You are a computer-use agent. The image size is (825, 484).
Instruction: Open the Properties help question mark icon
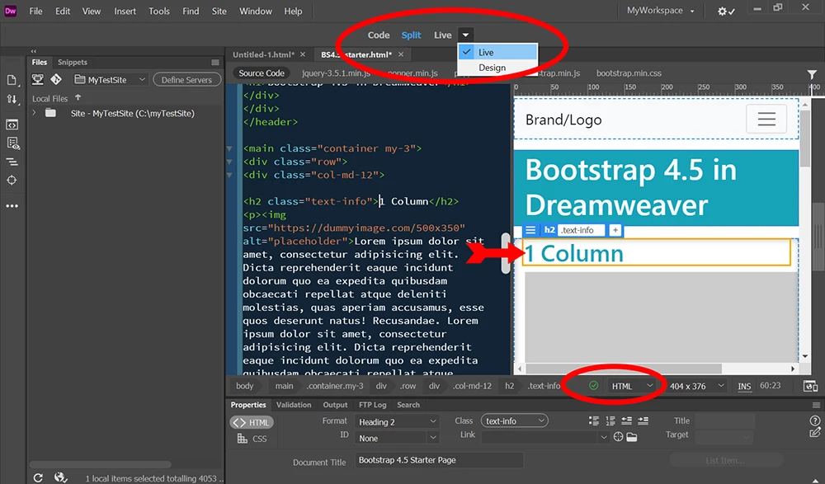(814, 421)
